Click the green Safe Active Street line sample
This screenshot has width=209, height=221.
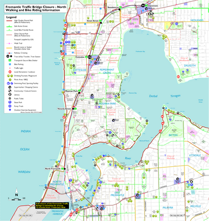click(10, 26)
